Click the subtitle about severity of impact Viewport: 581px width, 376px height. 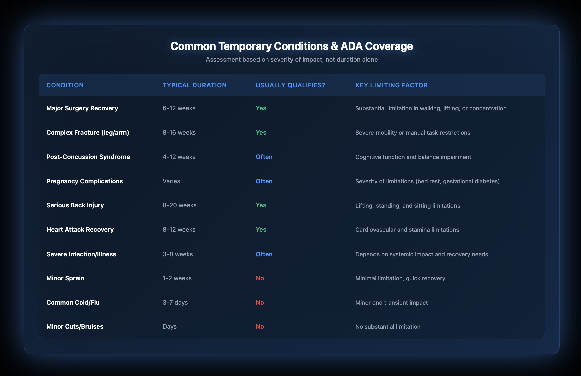[x=292, y=60]
